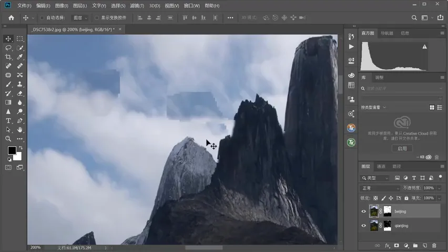Delete layer with trash icon in Layers panel
The image size is (448, 252).
pos(434,245)
